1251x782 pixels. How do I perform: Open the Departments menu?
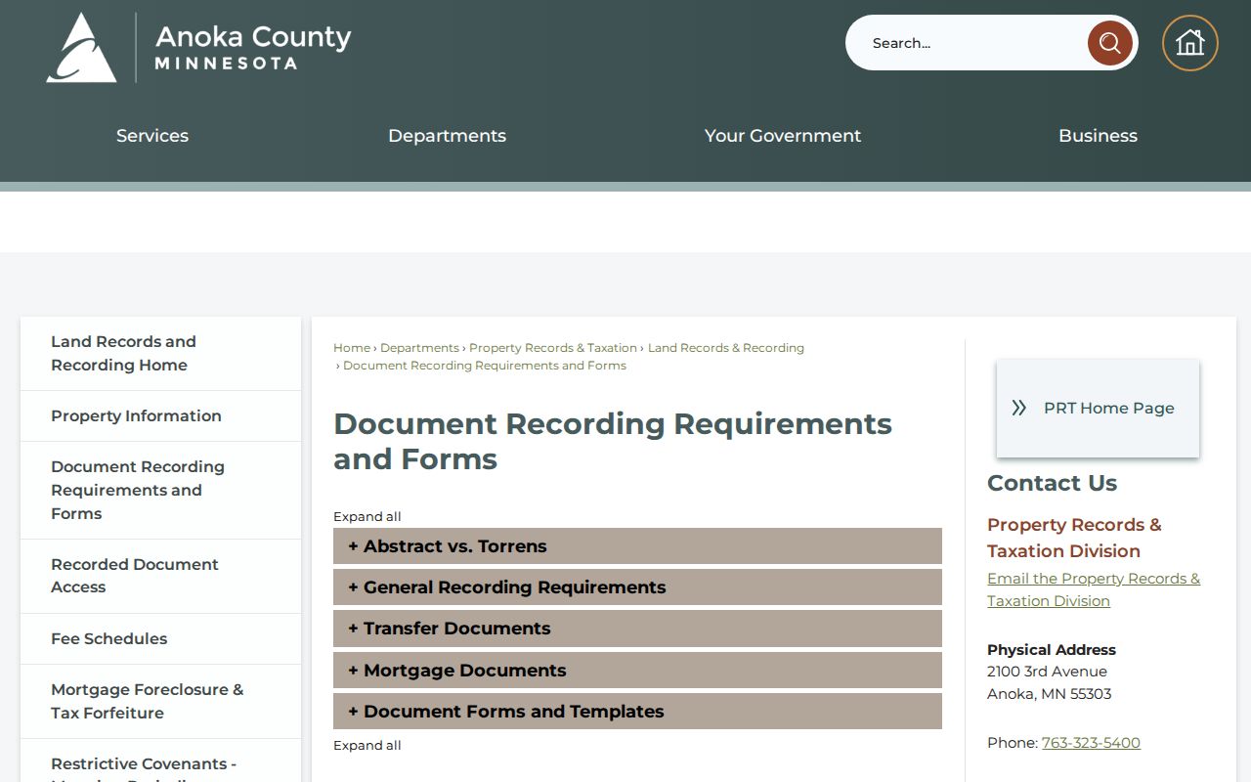coord(447,136)
